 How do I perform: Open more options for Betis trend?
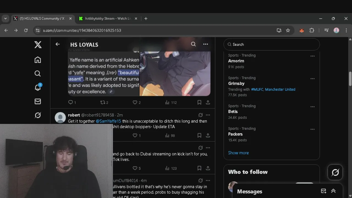coord(312,107)
